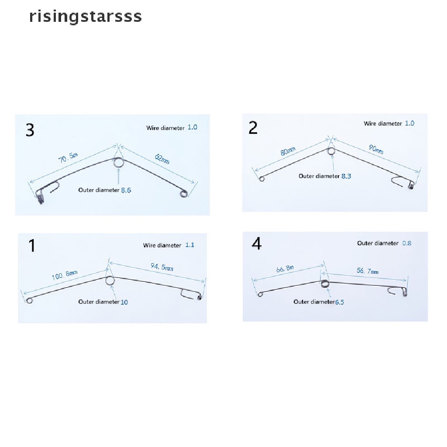Click the 'Outer diameter 6.5' label

(x=319, y=302)
